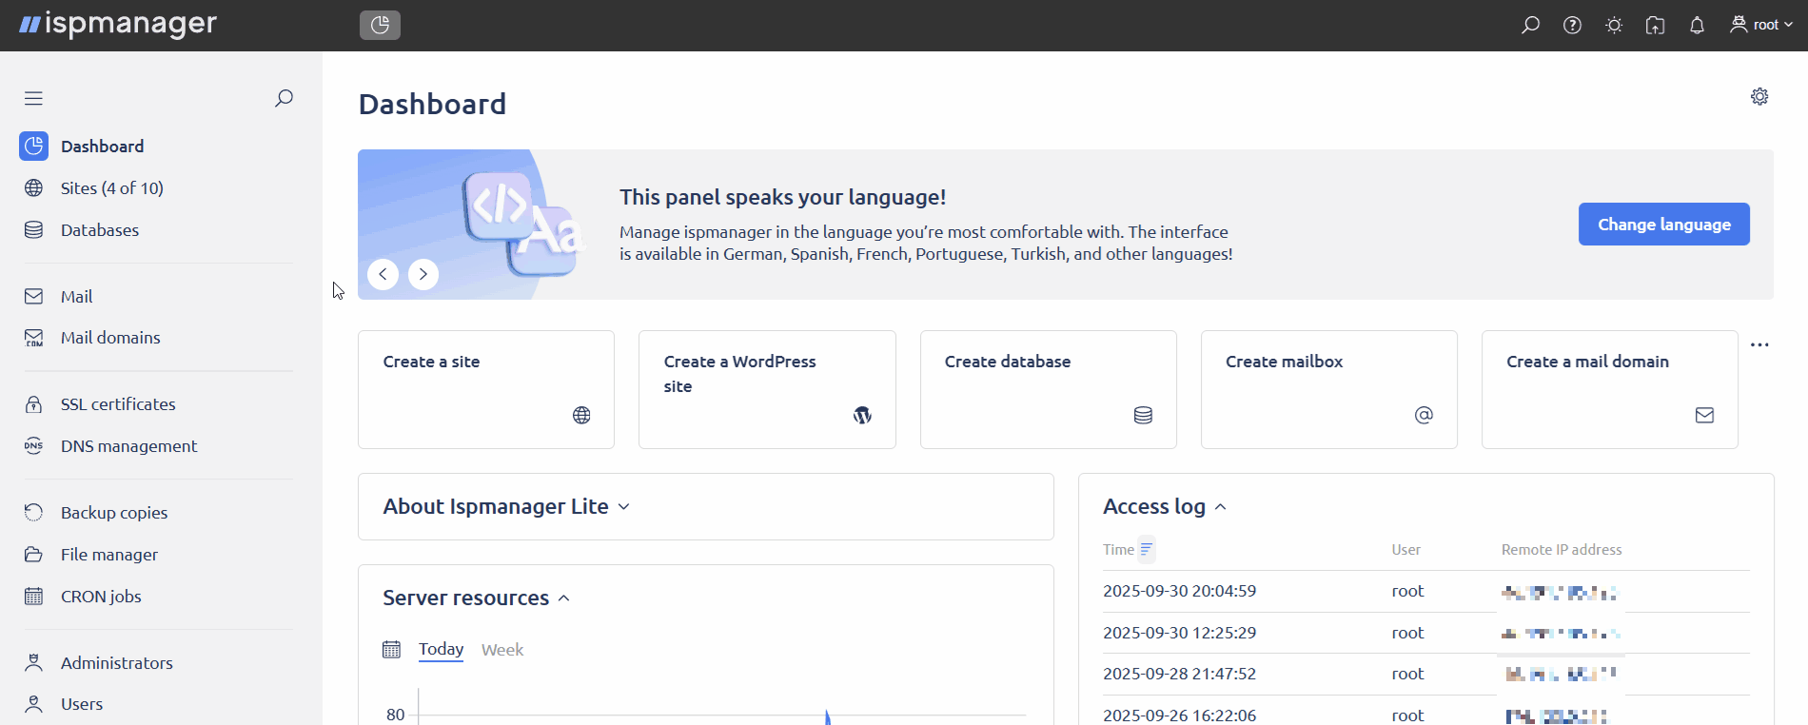This screenshot has height=725, width=1808.
Task: Open the help question mark icon
Action: (x=1572, y=26)
